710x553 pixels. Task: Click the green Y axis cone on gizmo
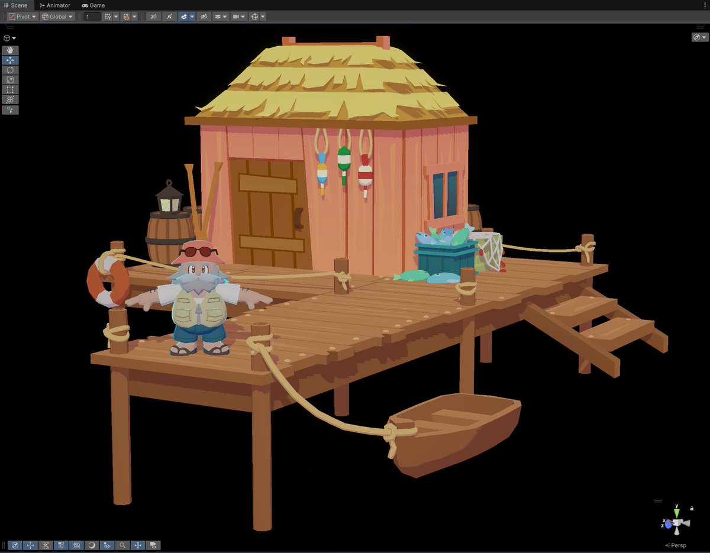677,513
